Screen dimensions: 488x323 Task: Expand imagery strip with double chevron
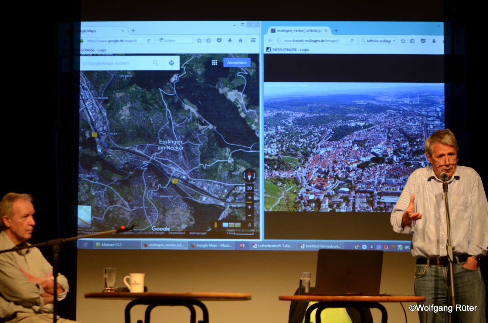249,225
